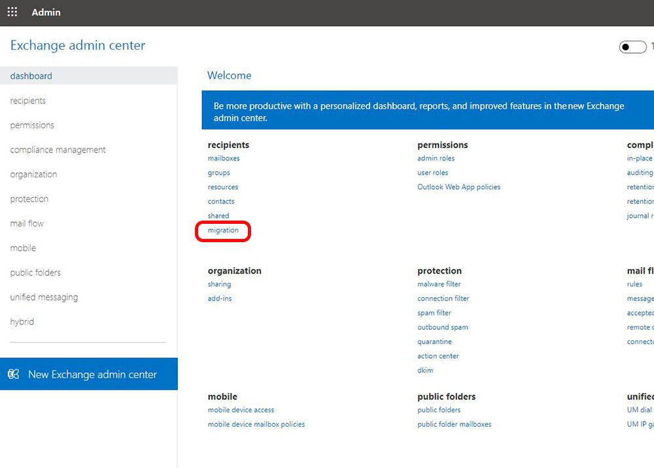Screen dimensions: 654x468
Task: Open the spam filter link
Action: tap(434, 313)
